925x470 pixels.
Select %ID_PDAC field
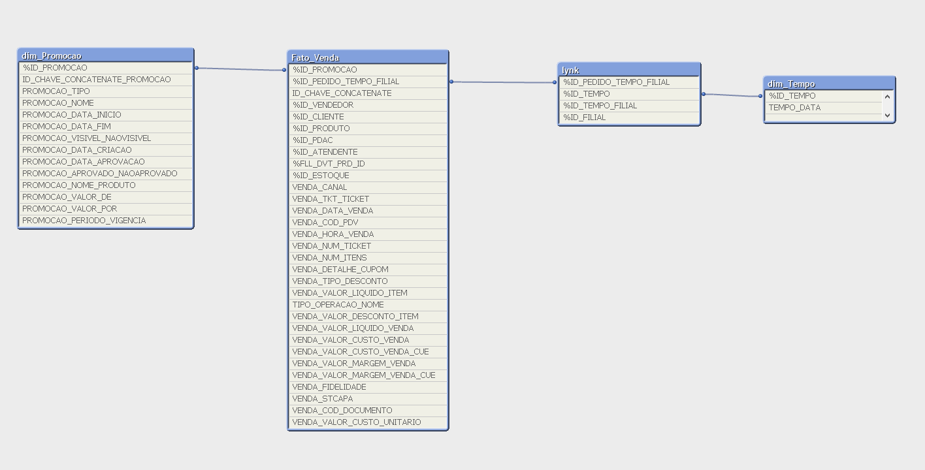368,140
